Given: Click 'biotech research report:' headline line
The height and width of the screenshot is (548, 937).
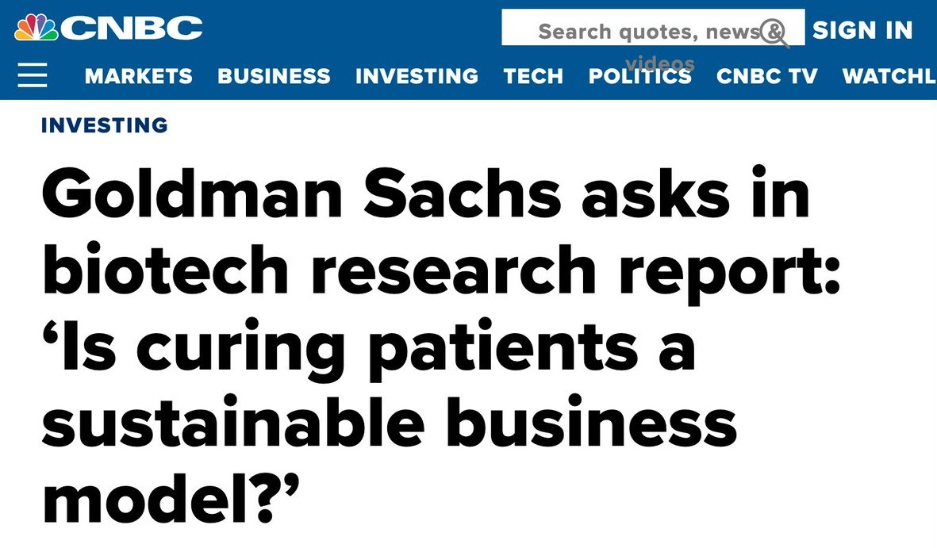Looking at the screenshot, I should [x=440, y=270].
